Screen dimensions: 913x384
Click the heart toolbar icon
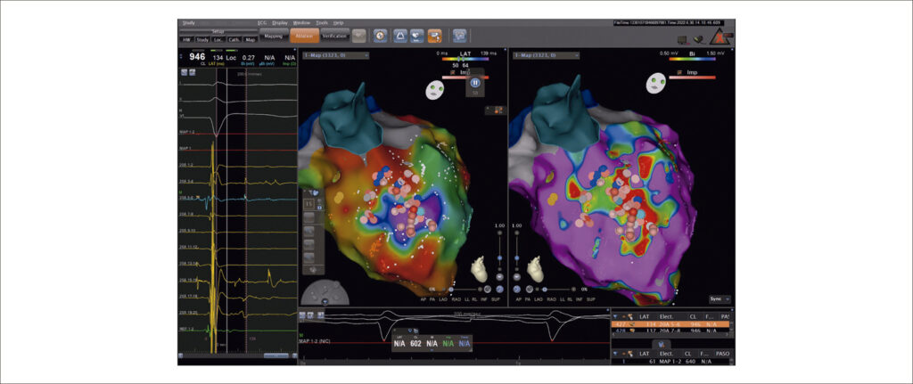click(x=417, y=36)
